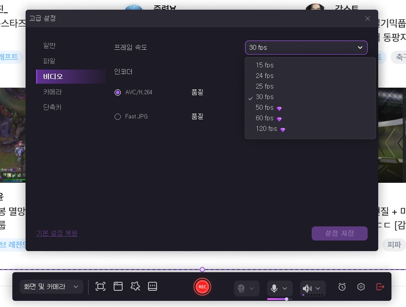Screen dimensions: 406x307
Task: Open the timer schedule clock icon
Action: (x=342, y=287)
